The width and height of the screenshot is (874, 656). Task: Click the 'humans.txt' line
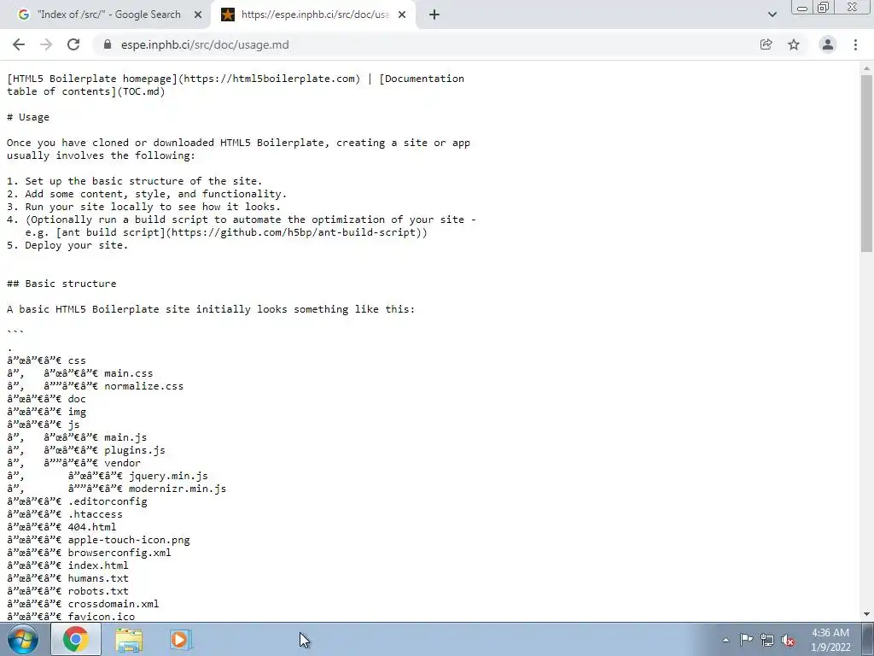(x=67, y=578)
